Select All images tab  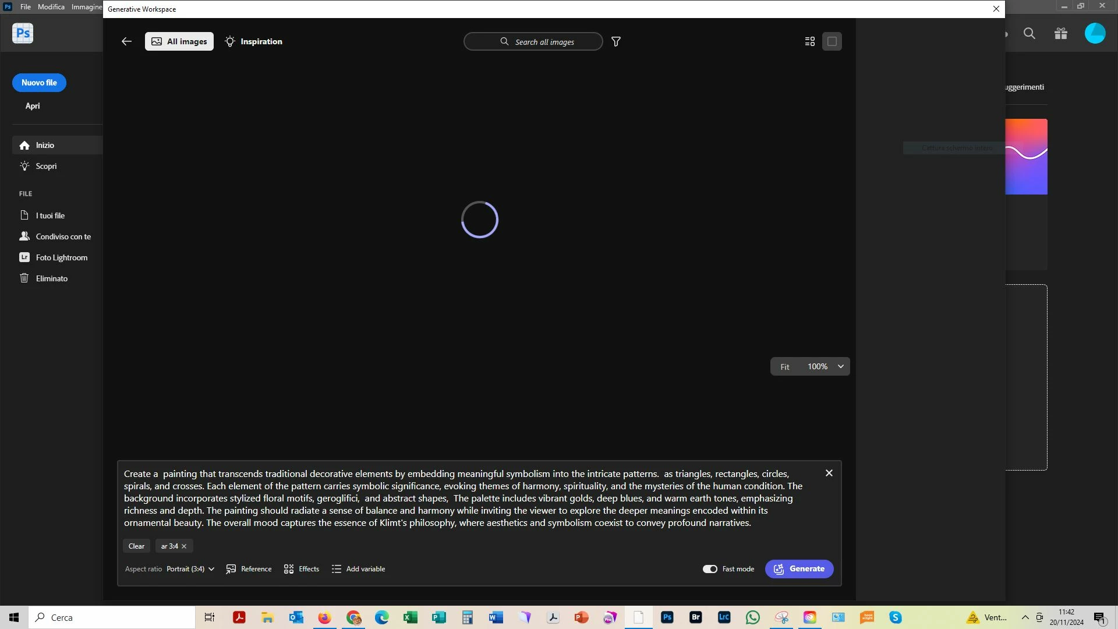click(179, 41)
